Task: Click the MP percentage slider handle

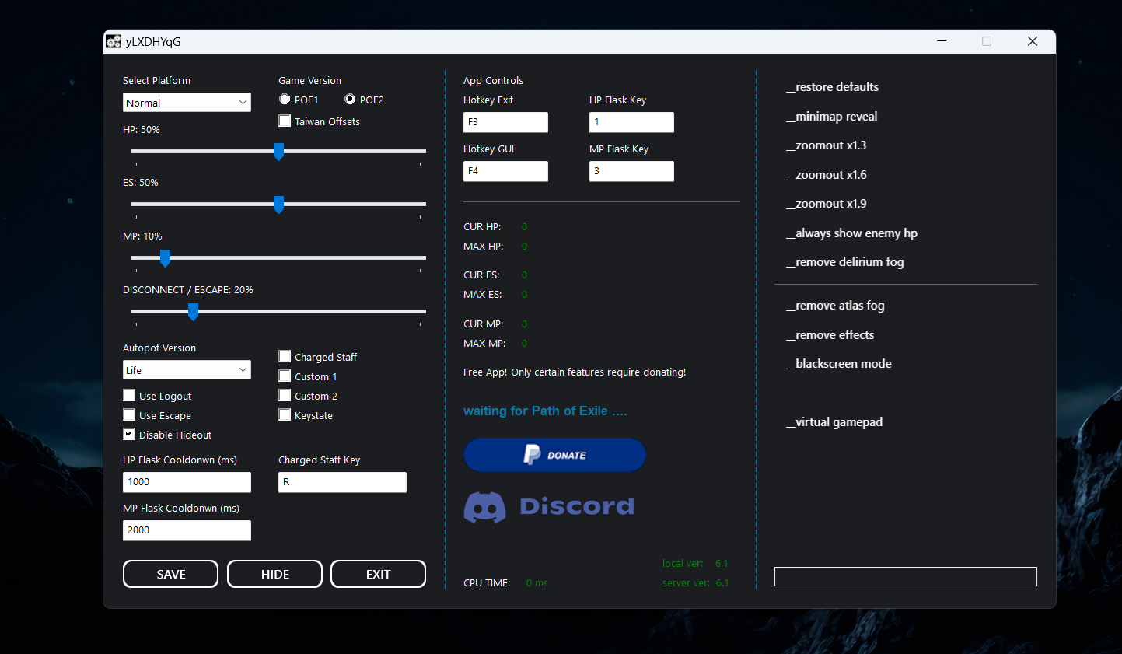Action: [165, 257]
